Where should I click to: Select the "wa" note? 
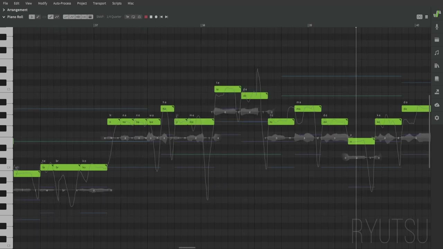[154, 122]
